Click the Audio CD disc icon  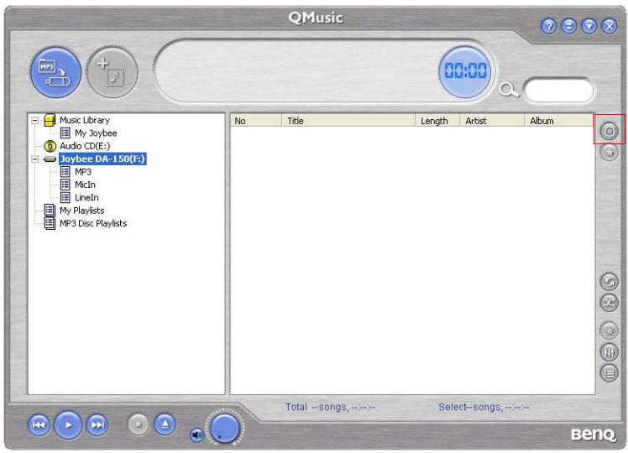[50, 146]
